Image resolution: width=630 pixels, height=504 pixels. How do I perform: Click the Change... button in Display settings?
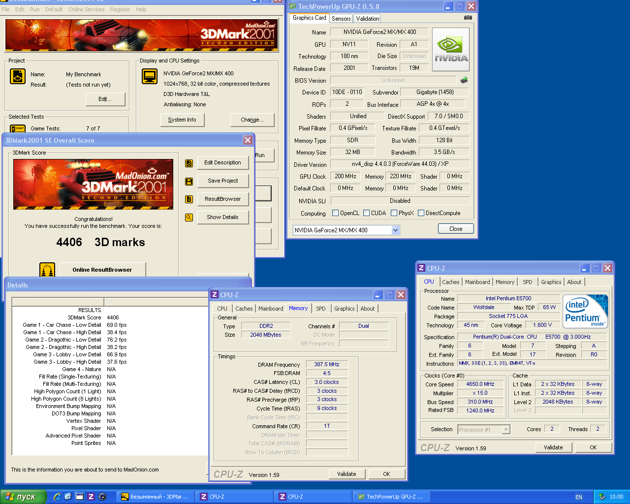[252, 120]
